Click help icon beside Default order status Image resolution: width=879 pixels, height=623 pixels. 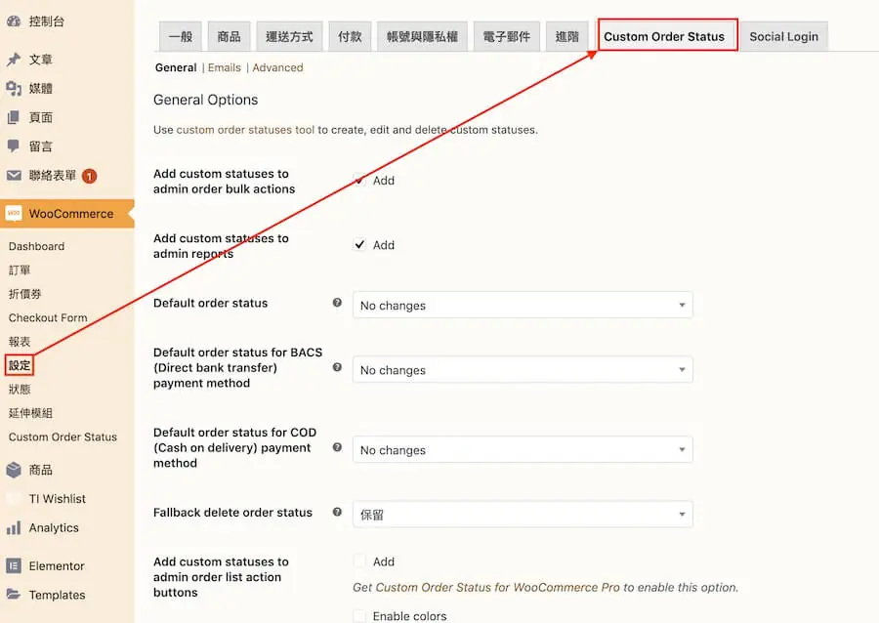click(337, 303)
